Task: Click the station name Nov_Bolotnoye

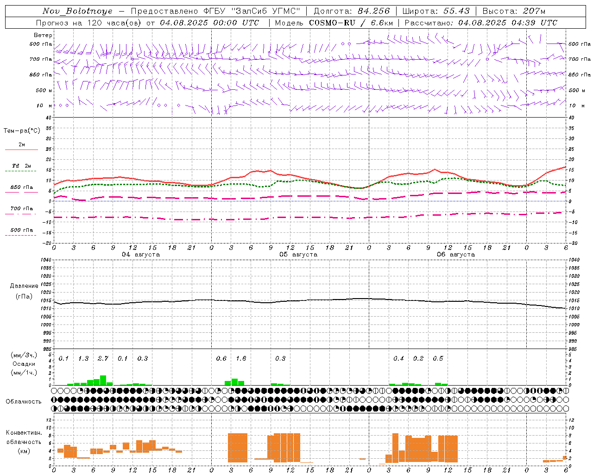Action: pyautogui.click(x=77, y=11)
